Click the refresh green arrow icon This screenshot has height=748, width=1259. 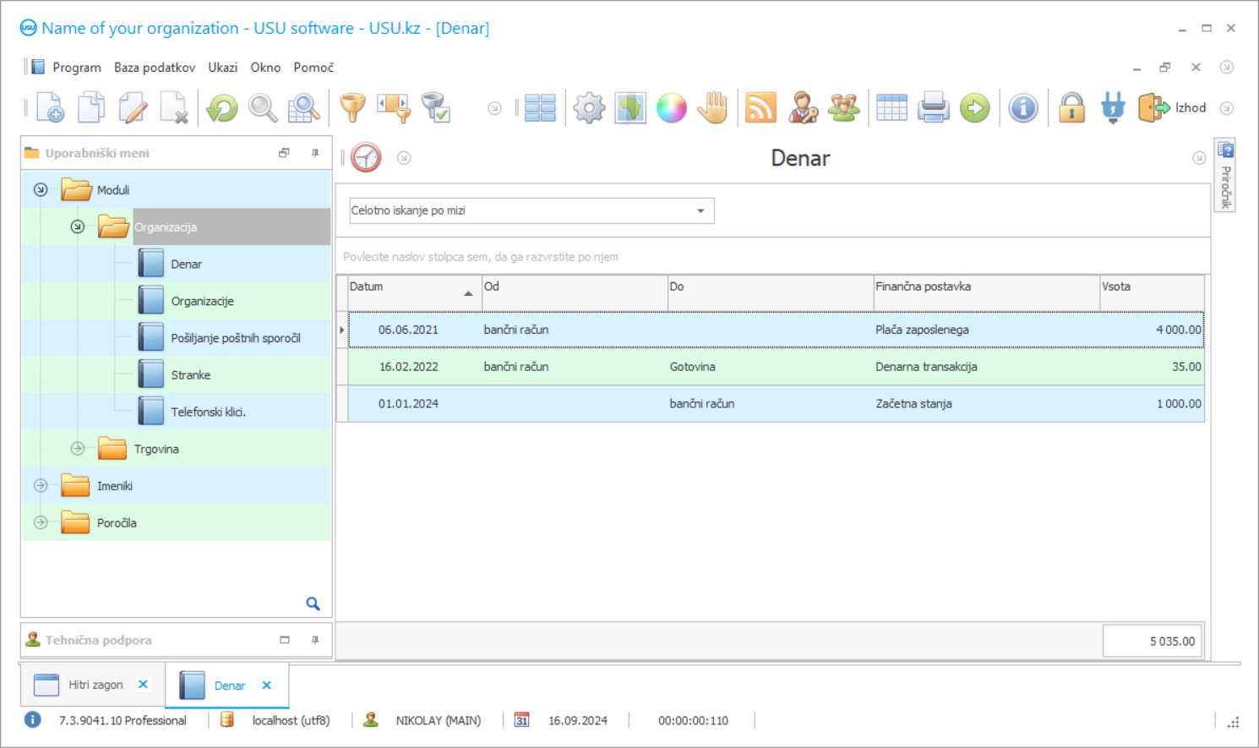click(222, 108)
